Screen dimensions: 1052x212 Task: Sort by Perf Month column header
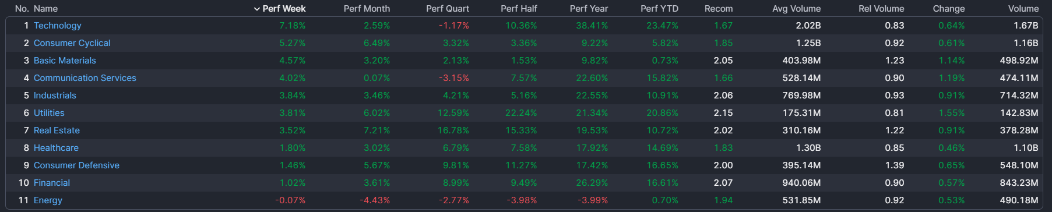(x=367, y=9)
